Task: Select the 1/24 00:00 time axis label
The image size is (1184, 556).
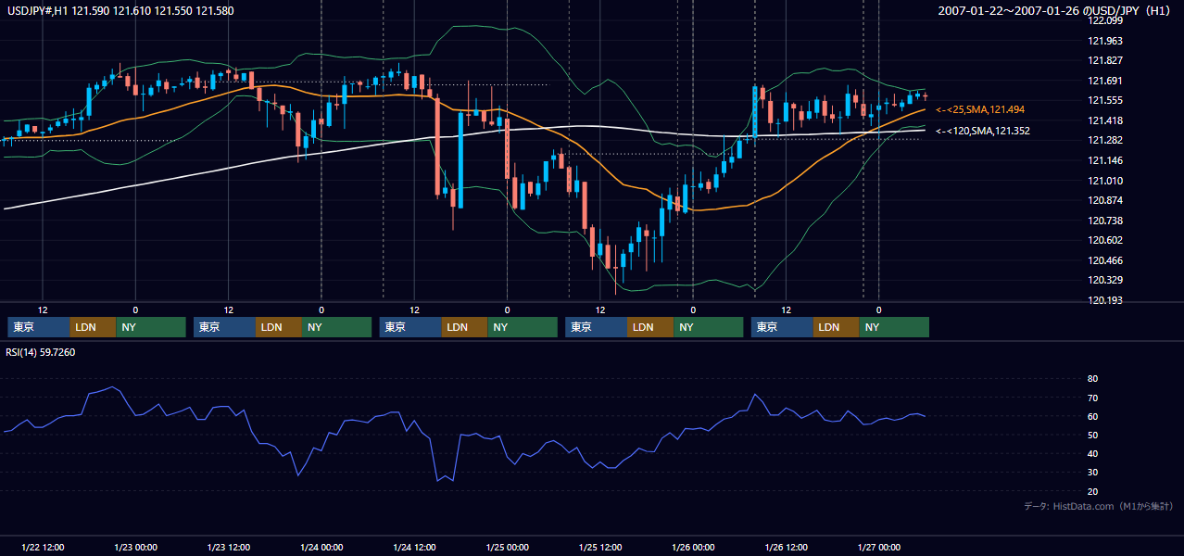Action: [x=321, y=547]
